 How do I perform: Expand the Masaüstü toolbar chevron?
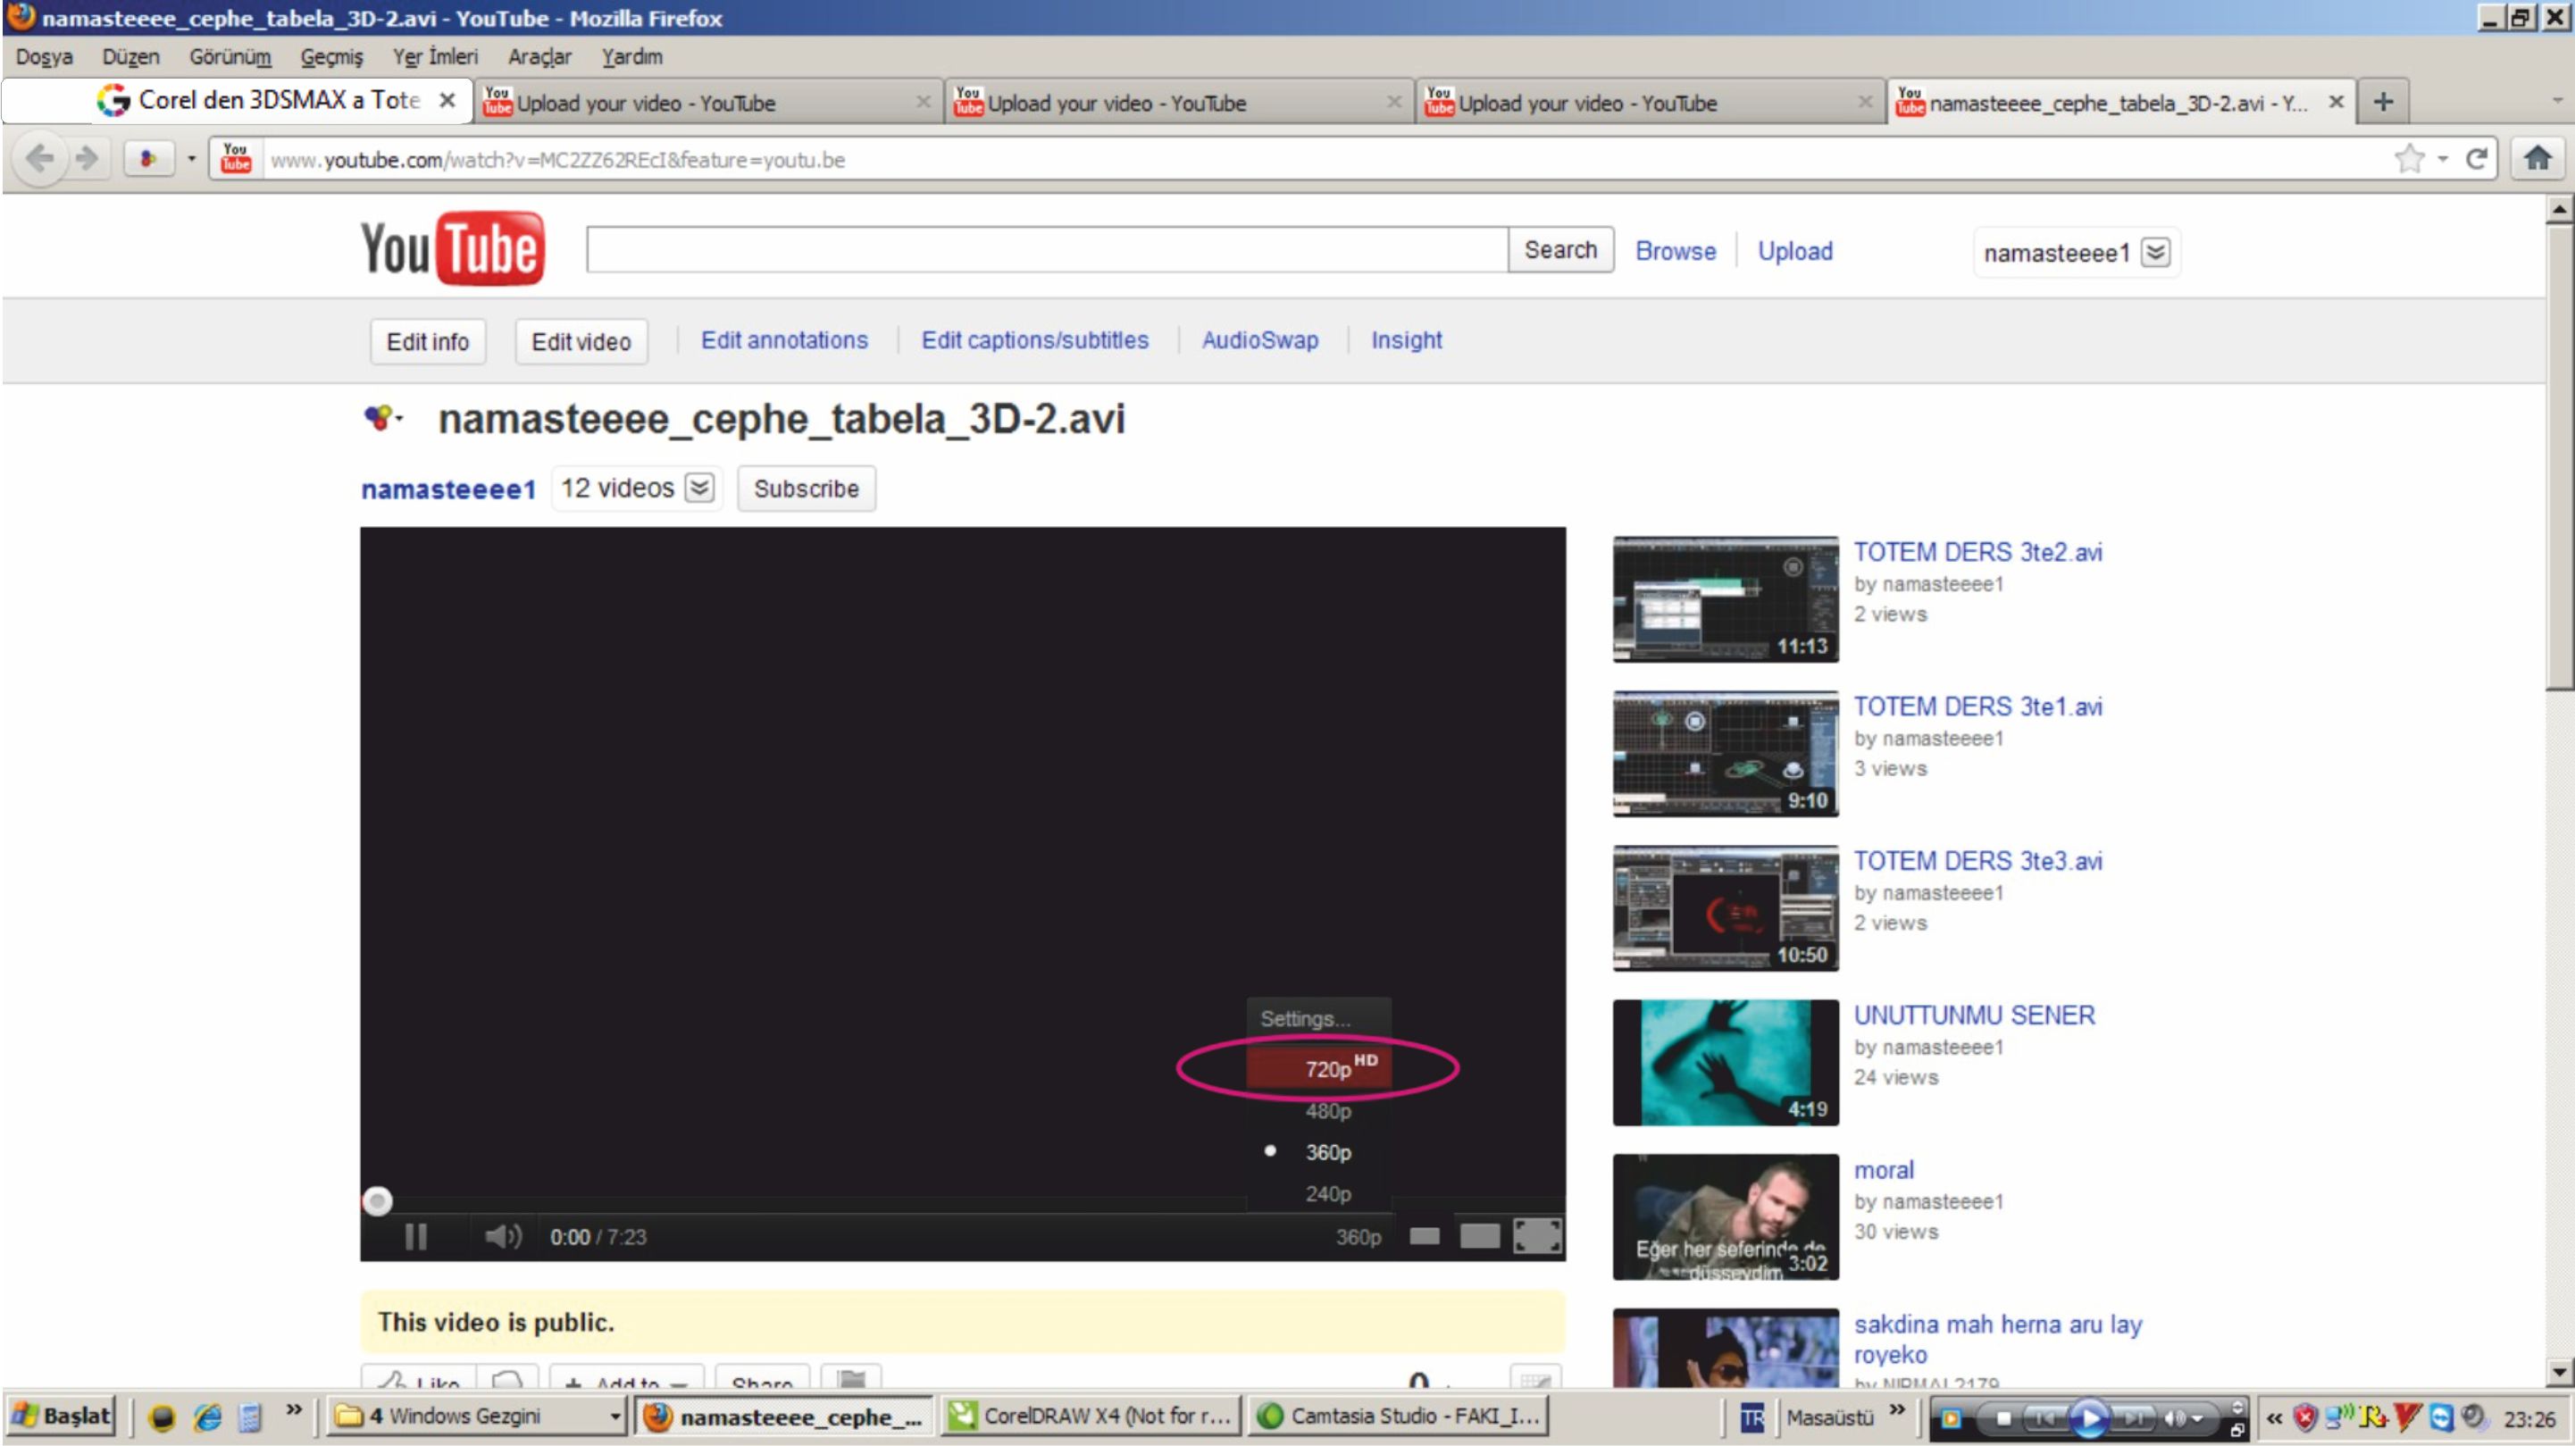pos(1896,1409)
